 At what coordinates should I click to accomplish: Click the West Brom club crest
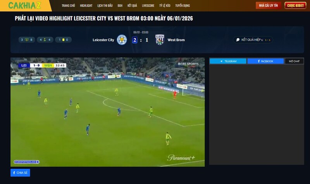[x=160, y=40]
